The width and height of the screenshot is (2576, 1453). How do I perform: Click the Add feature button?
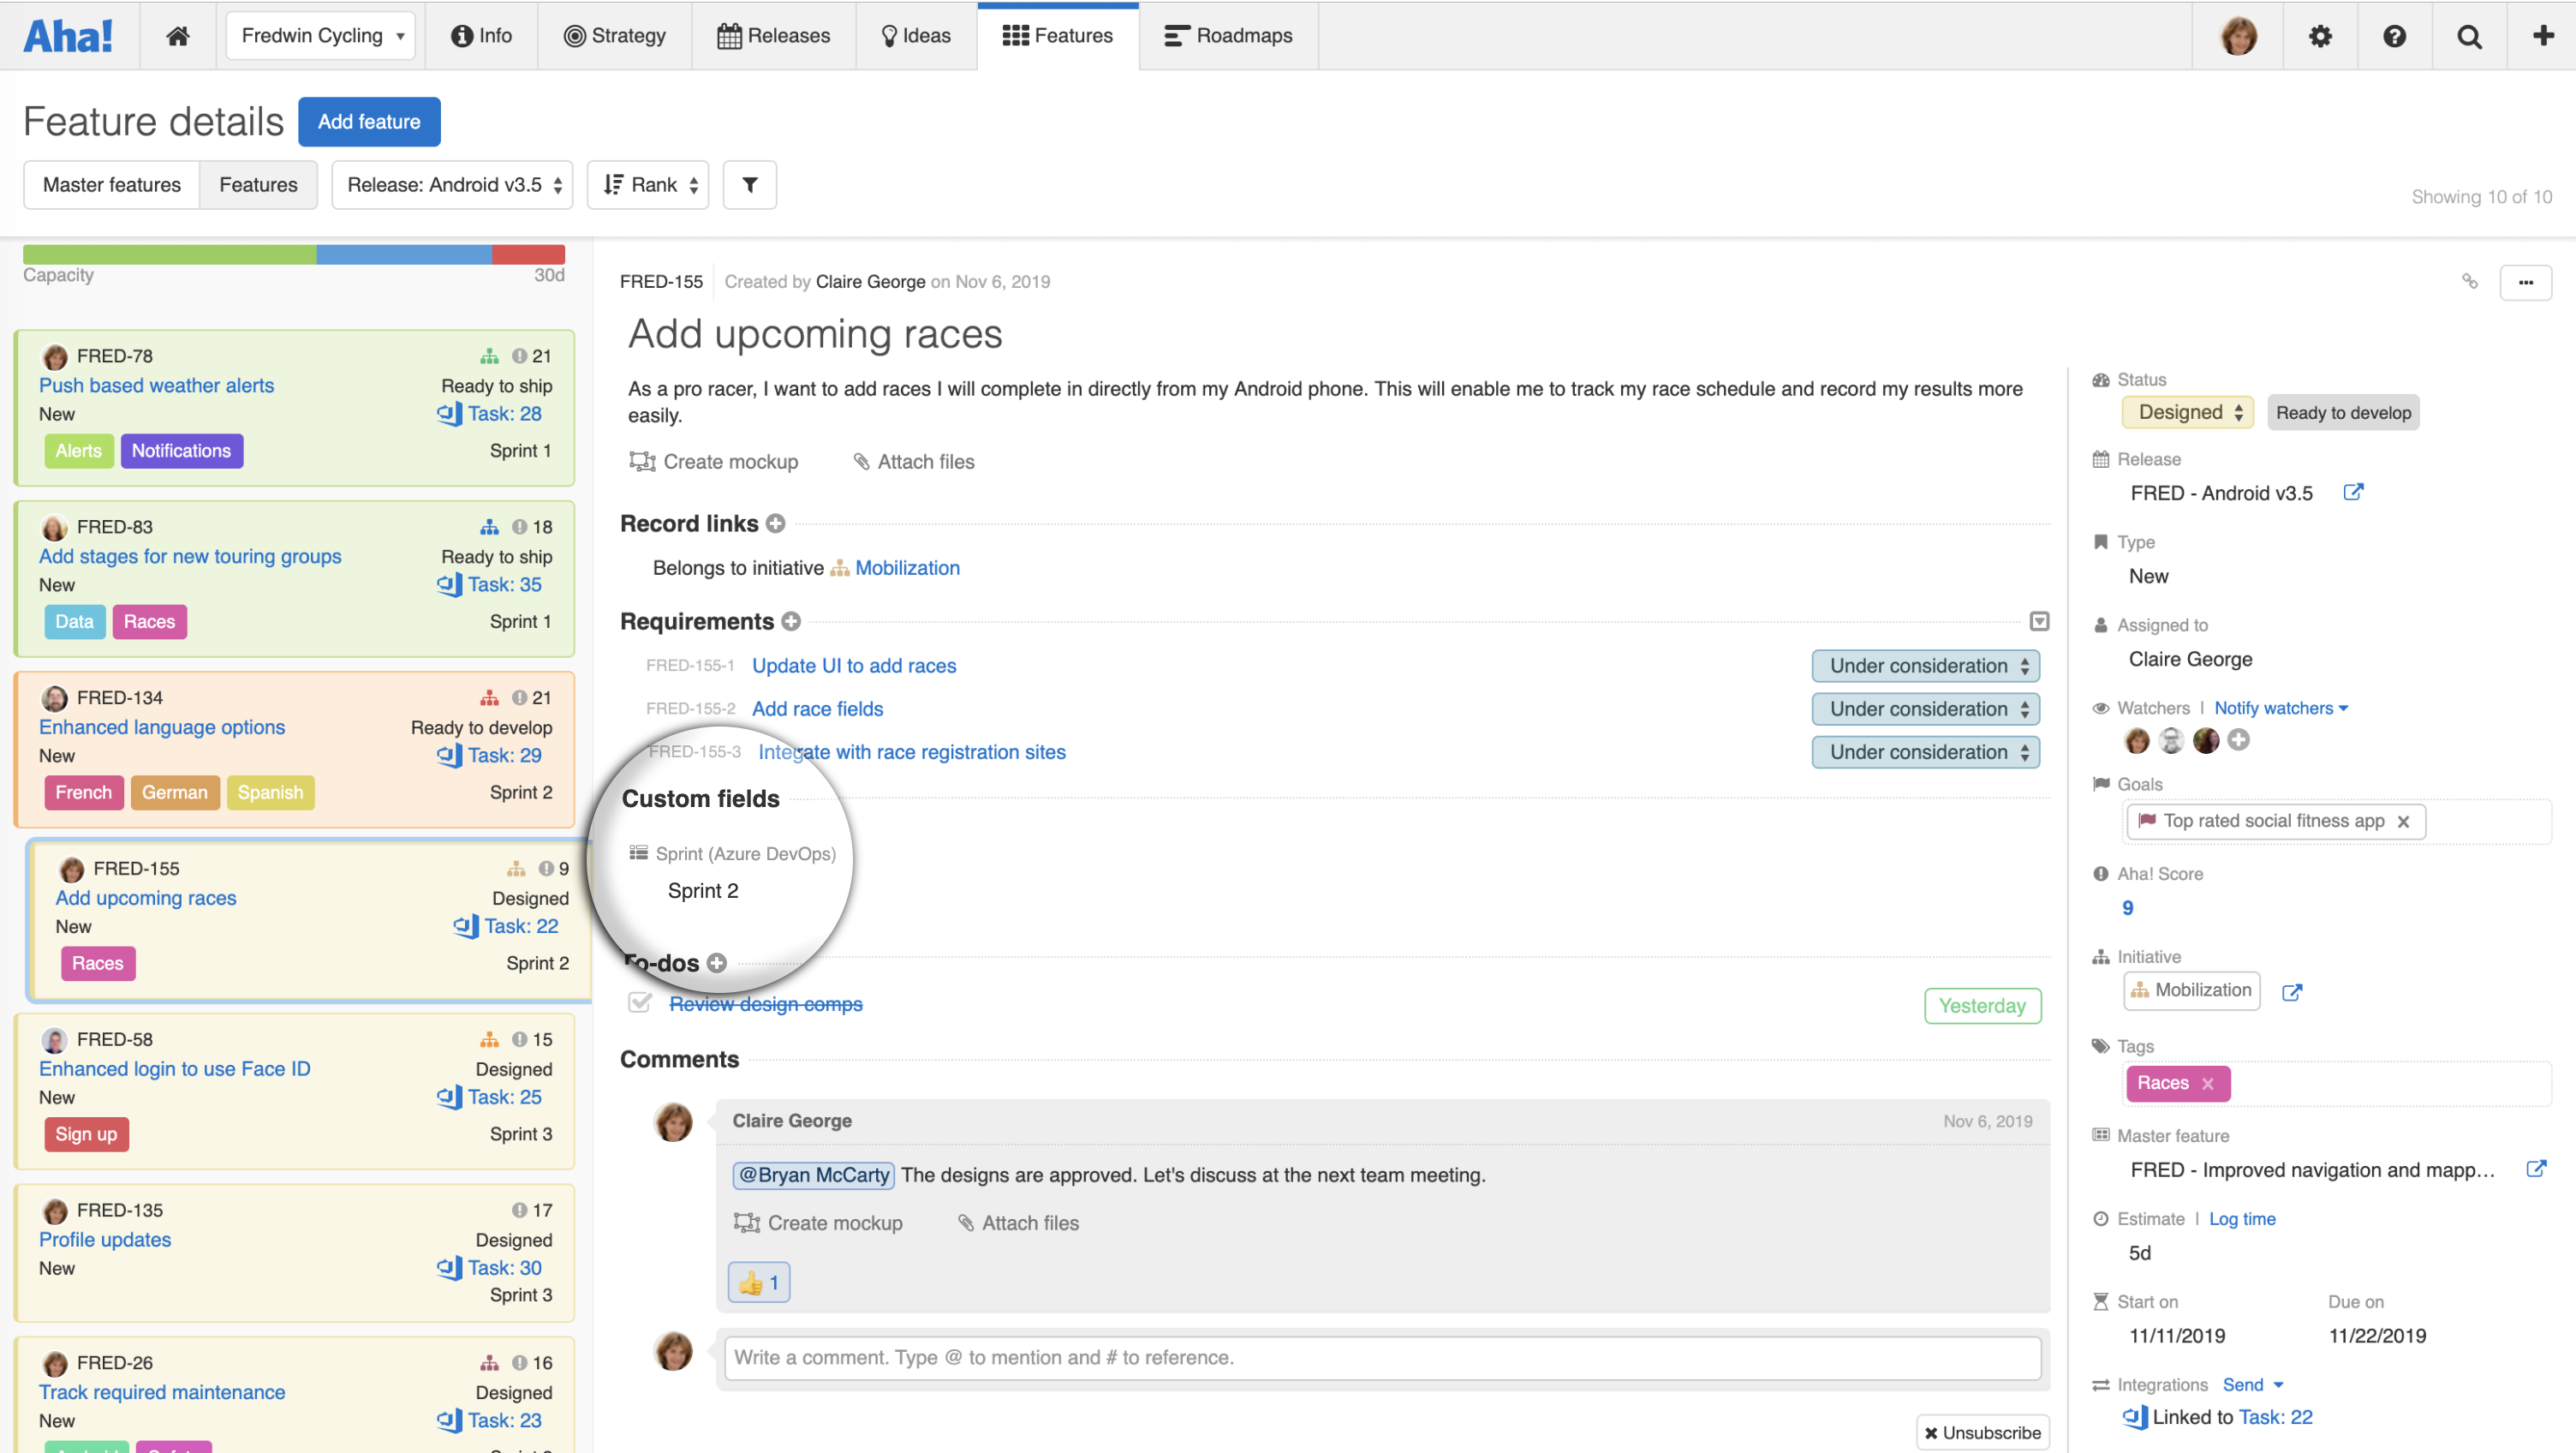(369, 121)
